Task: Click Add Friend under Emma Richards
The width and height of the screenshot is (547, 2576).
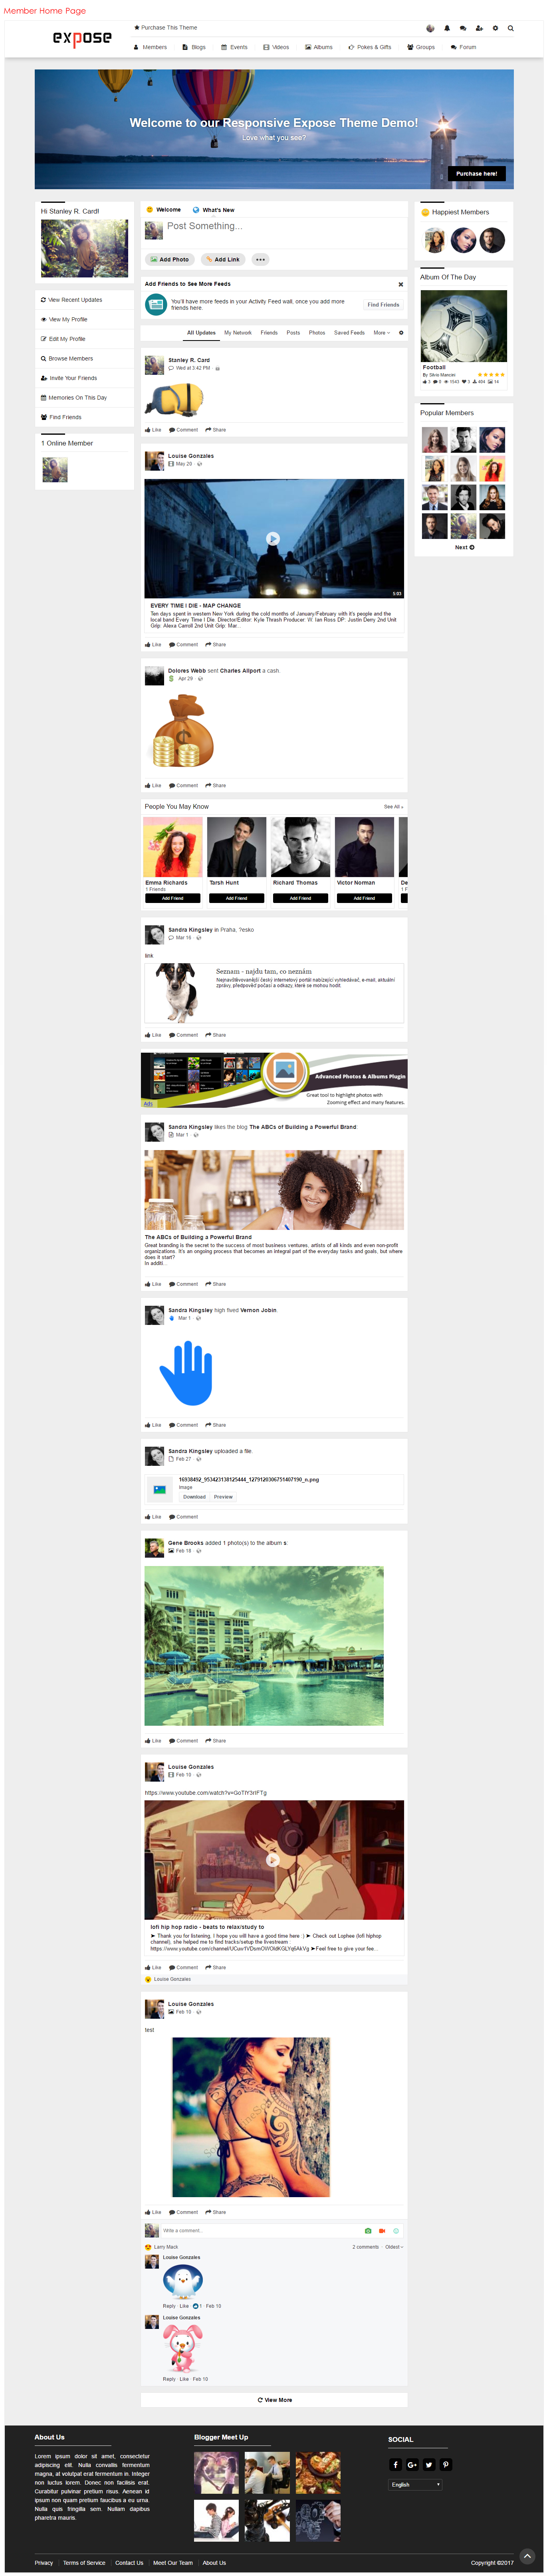Action: tap(172, 898)
